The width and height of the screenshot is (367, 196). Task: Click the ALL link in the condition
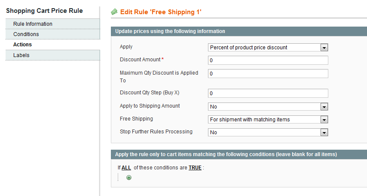126,168
